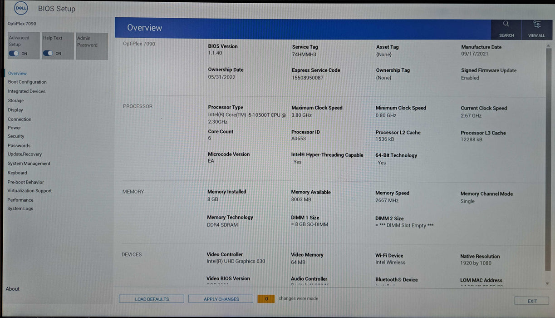Click the View All sliders icon
Viewport: 555px width, 318px height.
coord(536,24)
